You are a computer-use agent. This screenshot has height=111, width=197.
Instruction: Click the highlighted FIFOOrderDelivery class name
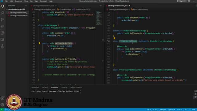(x=128, y=41)
